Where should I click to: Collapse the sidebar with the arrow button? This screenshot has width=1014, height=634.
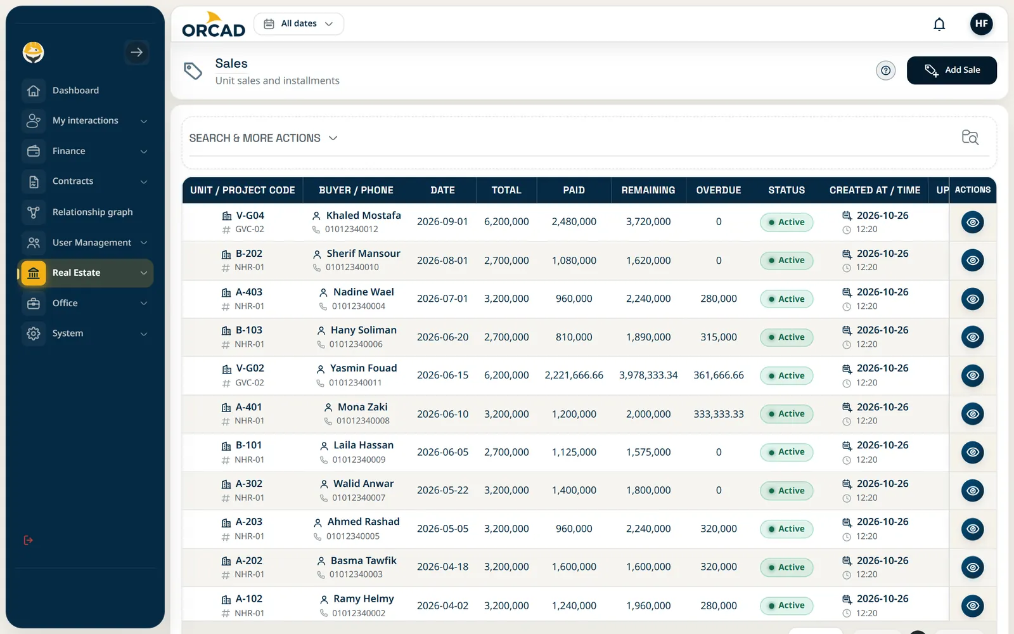[136, 52]
